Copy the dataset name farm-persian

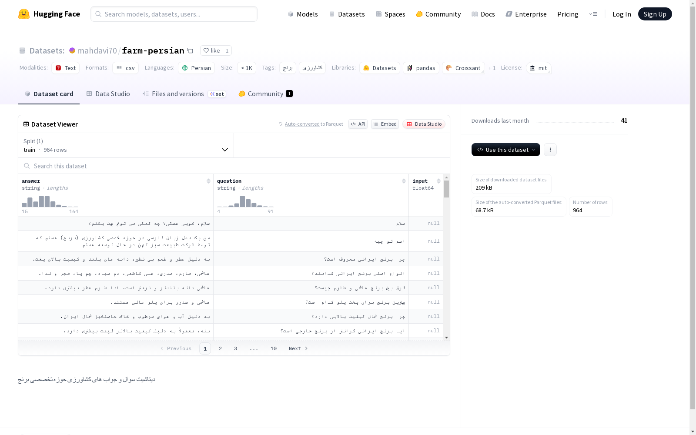click(190, 50)
